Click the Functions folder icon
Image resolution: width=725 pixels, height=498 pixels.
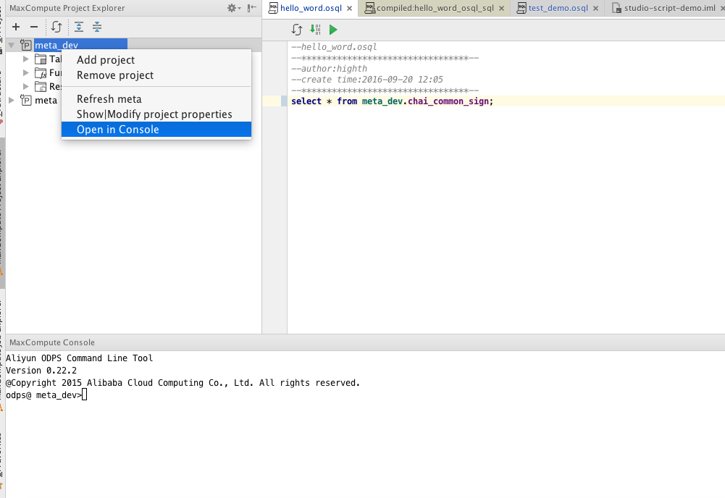(41, 73)
